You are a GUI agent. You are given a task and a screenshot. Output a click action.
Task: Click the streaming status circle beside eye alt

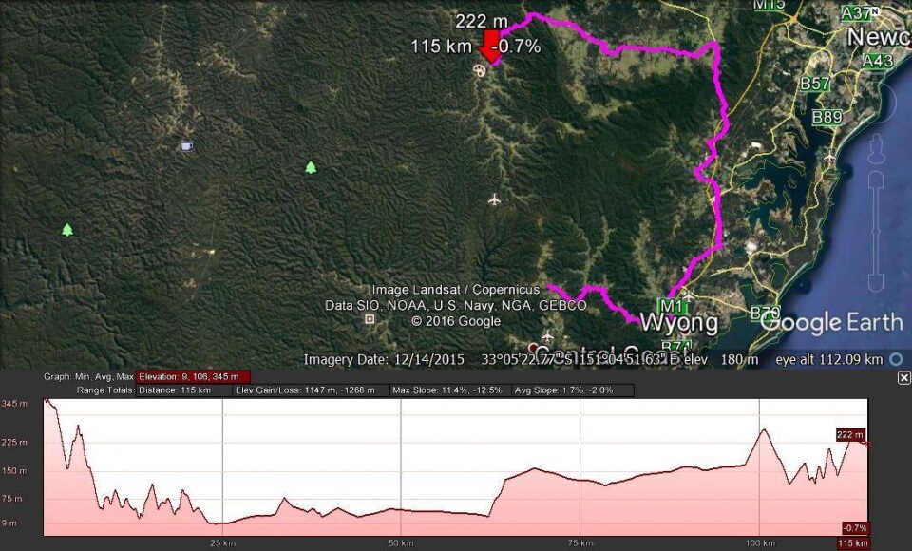pyautogui.click(x=896, y=359)
